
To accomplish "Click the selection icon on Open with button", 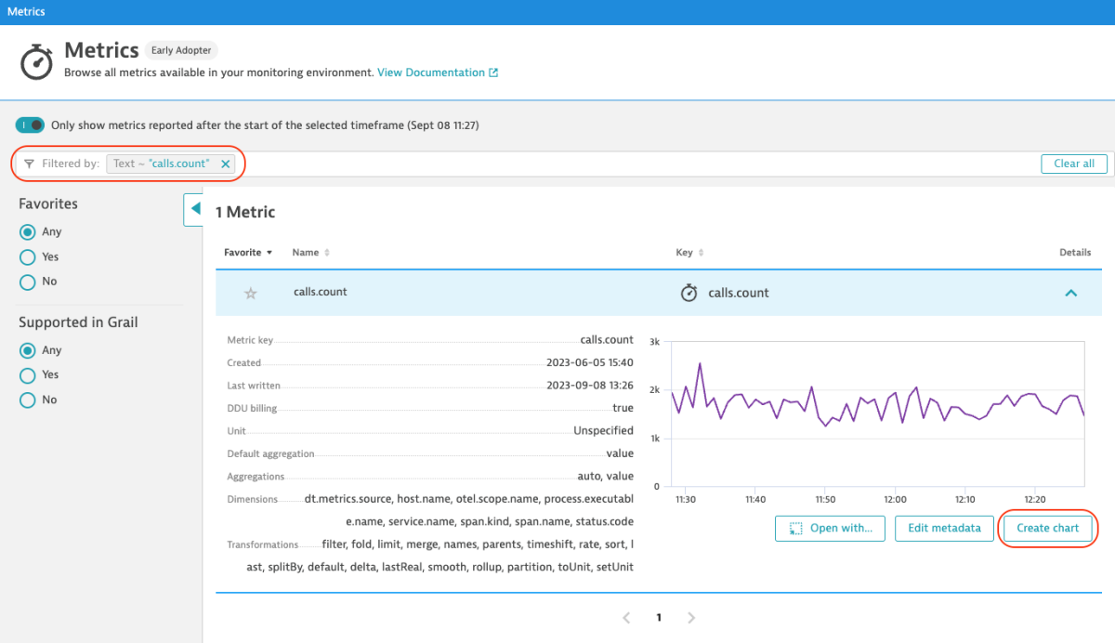I will 795,528.
